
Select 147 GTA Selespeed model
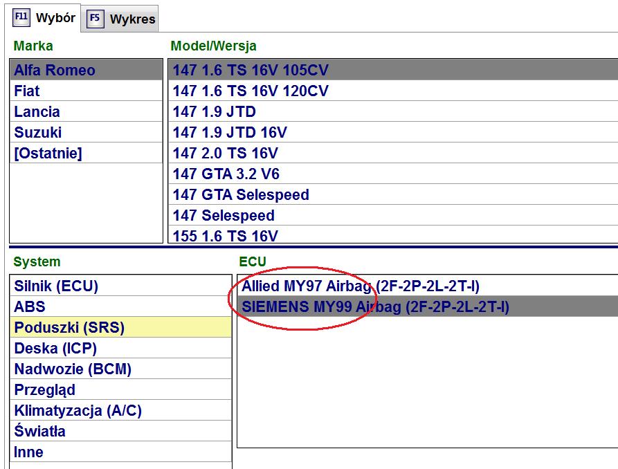[393, 194]
